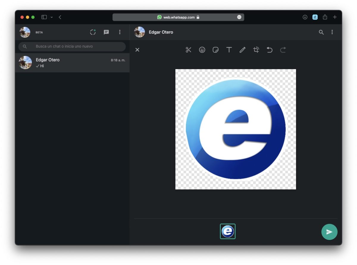Activate the crop and rotate tool
Image resolution: width=357 pixels, height=265 pixels.
[256, 50]
